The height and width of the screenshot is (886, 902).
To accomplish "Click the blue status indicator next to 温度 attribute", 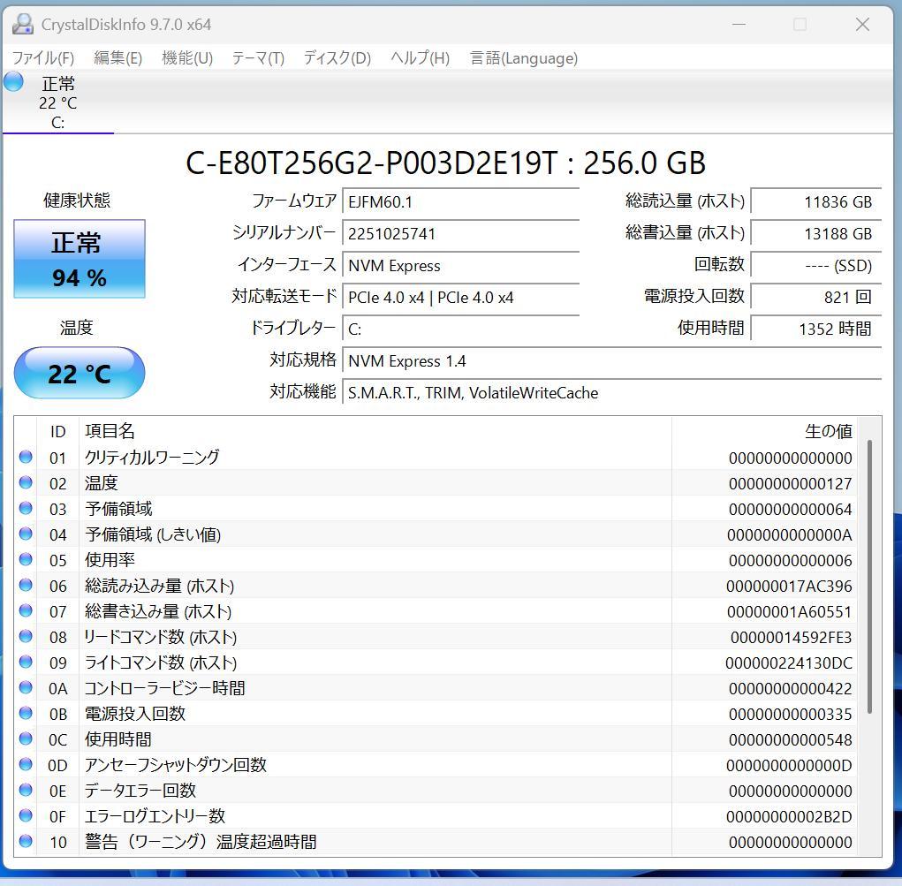I will pos(26,483).
